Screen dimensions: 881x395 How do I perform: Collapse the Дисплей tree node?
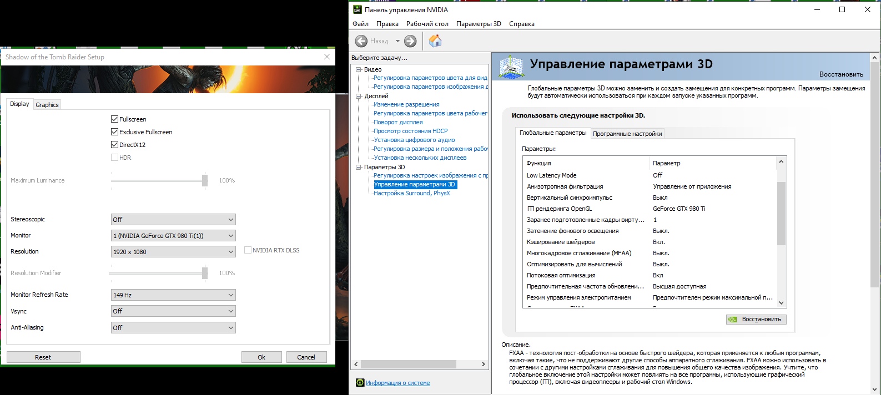[359, 96]
